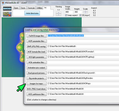Toggle the keep aspect checkbox
Screen dimensions: 119x111
tap(66, 15)
